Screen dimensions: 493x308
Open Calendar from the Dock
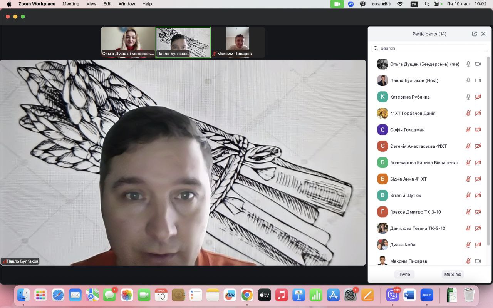tap(161, 295)
